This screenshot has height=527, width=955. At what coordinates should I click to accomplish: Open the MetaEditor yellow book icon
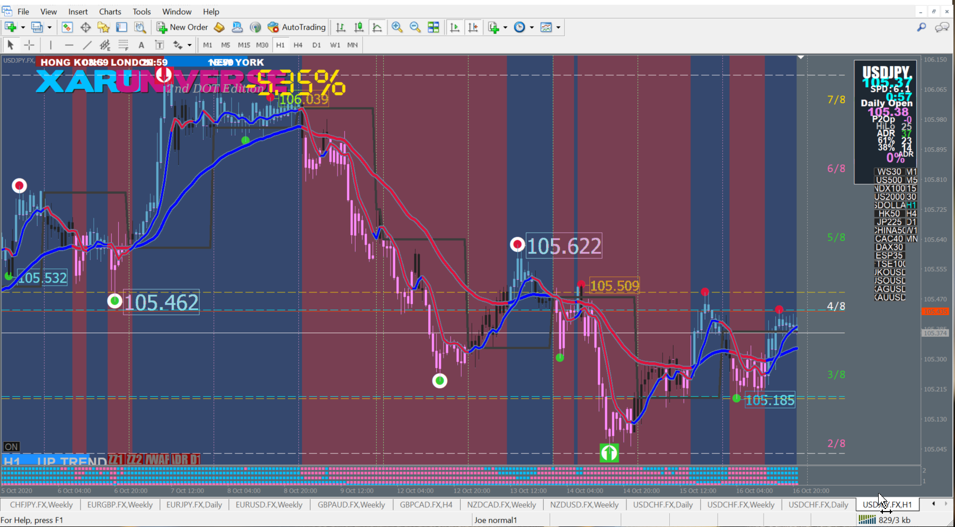[219, 27]
